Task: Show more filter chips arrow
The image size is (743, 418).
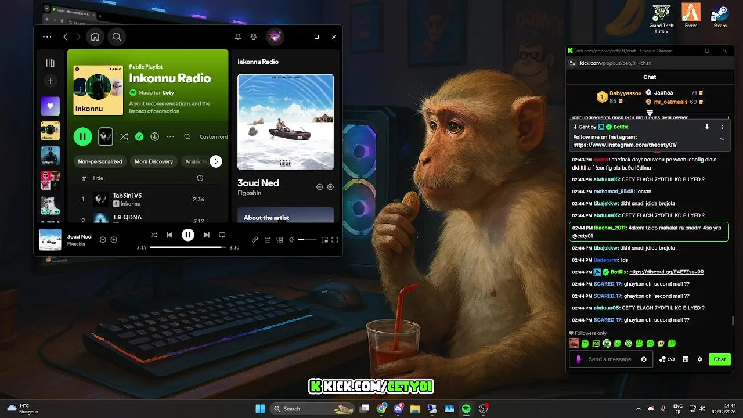Action: [x=216, y=161]
